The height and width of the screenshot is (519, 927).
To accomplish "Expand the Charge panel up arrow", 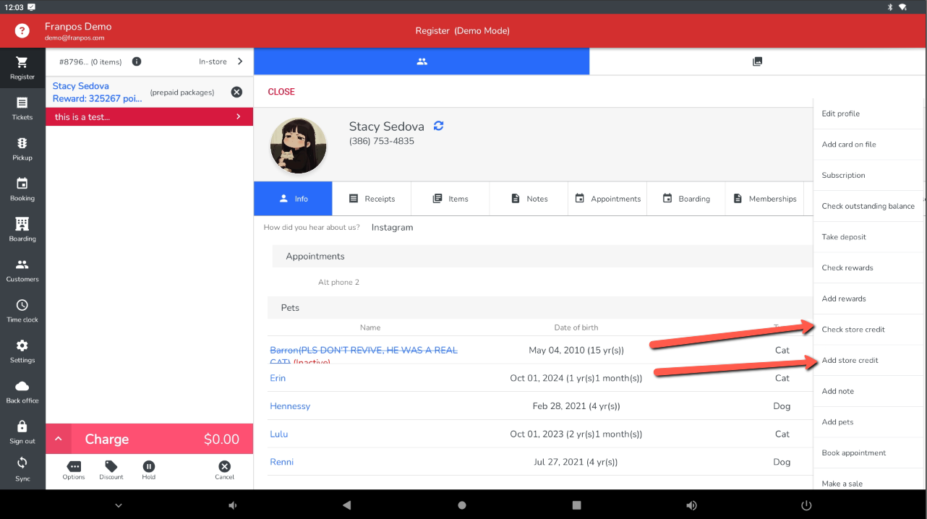I will [59, 439].
